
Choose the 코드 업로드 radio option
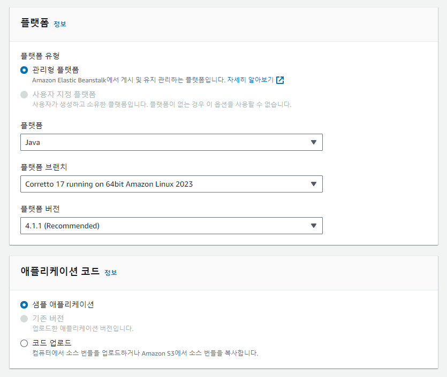(x=24, y=343)
